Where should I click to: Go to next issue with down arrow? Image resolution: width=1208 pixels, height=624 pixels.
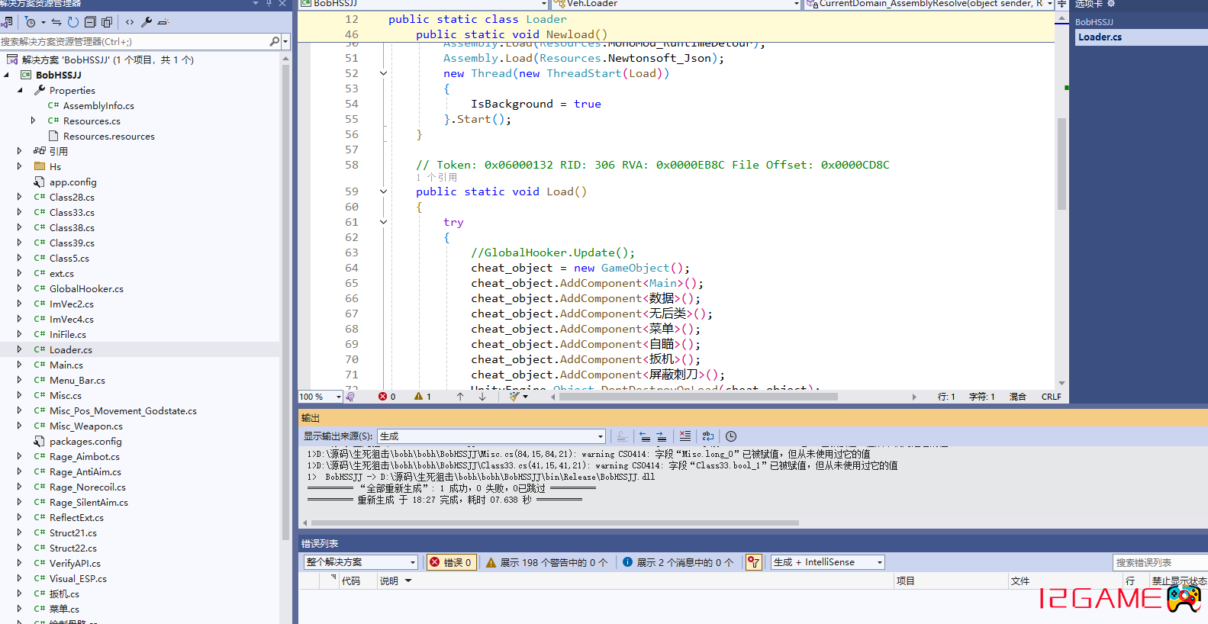pos(482,397)
